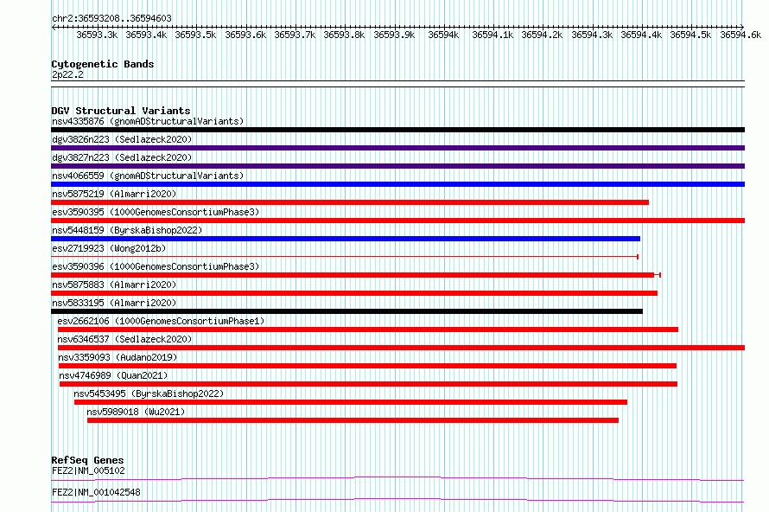The image size is (769, 512).
Task: Select the magenta FEZ2|NM_001042548 transcript line
Action: coord(397,500)
